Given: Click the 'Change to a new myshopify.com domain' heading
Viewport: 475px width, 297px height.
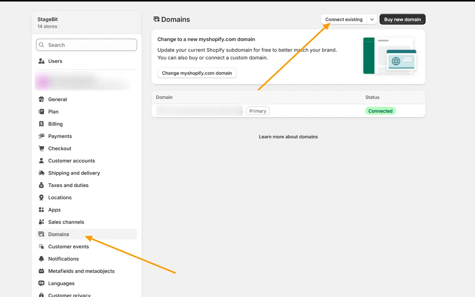Looking at the screenshot, I should 206,39.
